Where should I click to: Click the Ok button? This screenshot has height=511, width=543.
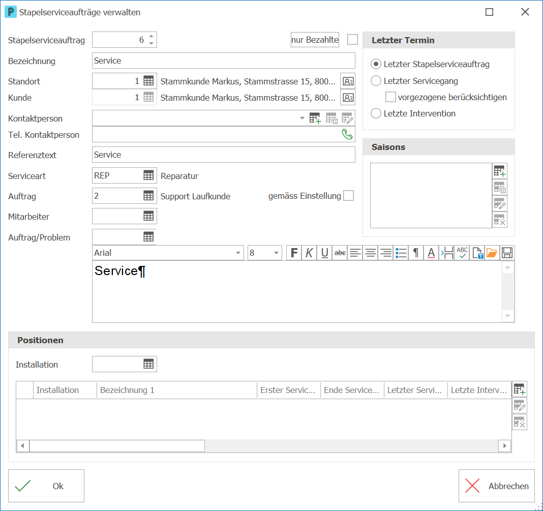coord(46,486)
